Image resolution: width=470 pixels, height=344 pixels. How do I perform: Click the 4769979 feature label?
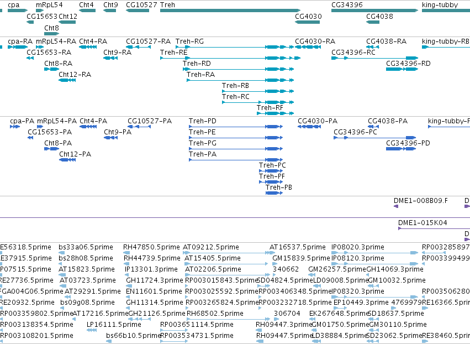406,303
